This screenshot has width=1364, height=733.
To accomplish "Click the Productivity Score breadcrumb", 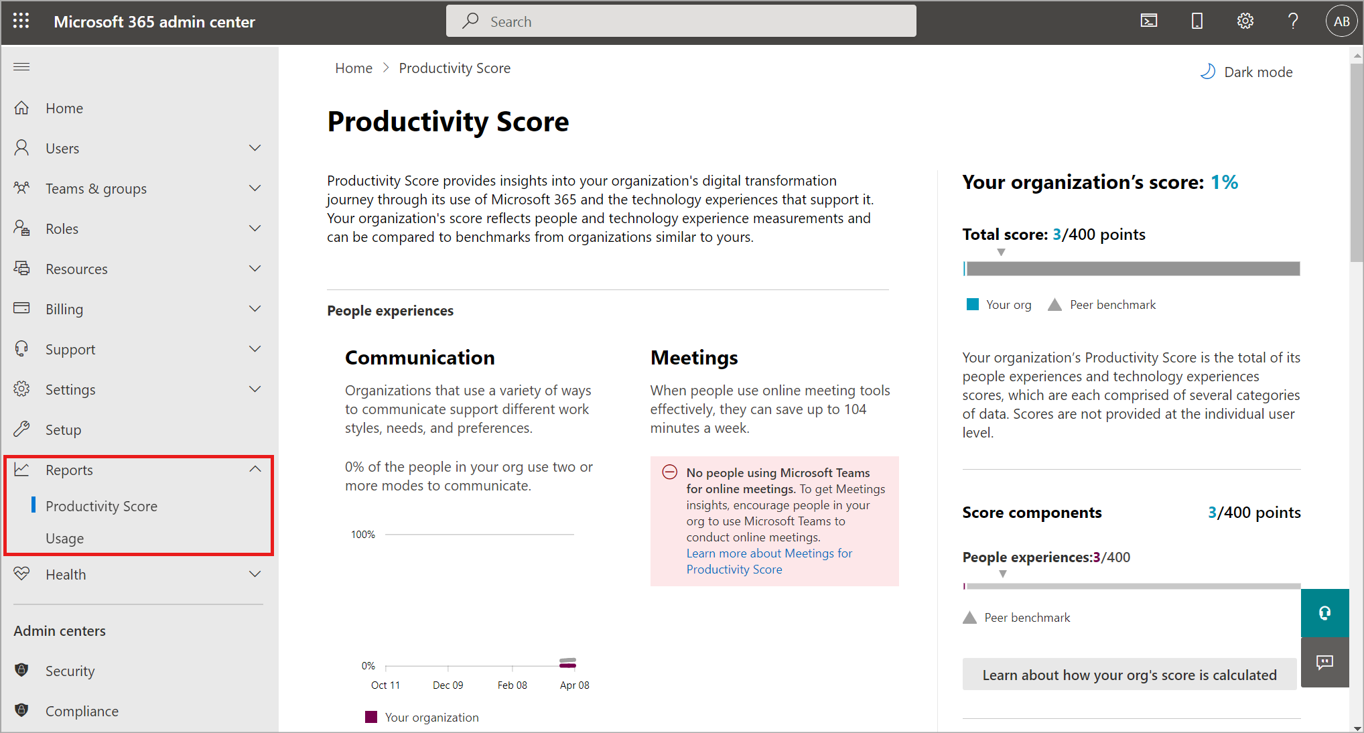I will tap(455, 68).
